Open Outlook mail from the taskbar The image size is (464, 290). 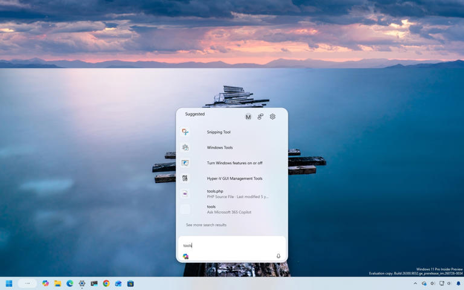coord(118,283)
